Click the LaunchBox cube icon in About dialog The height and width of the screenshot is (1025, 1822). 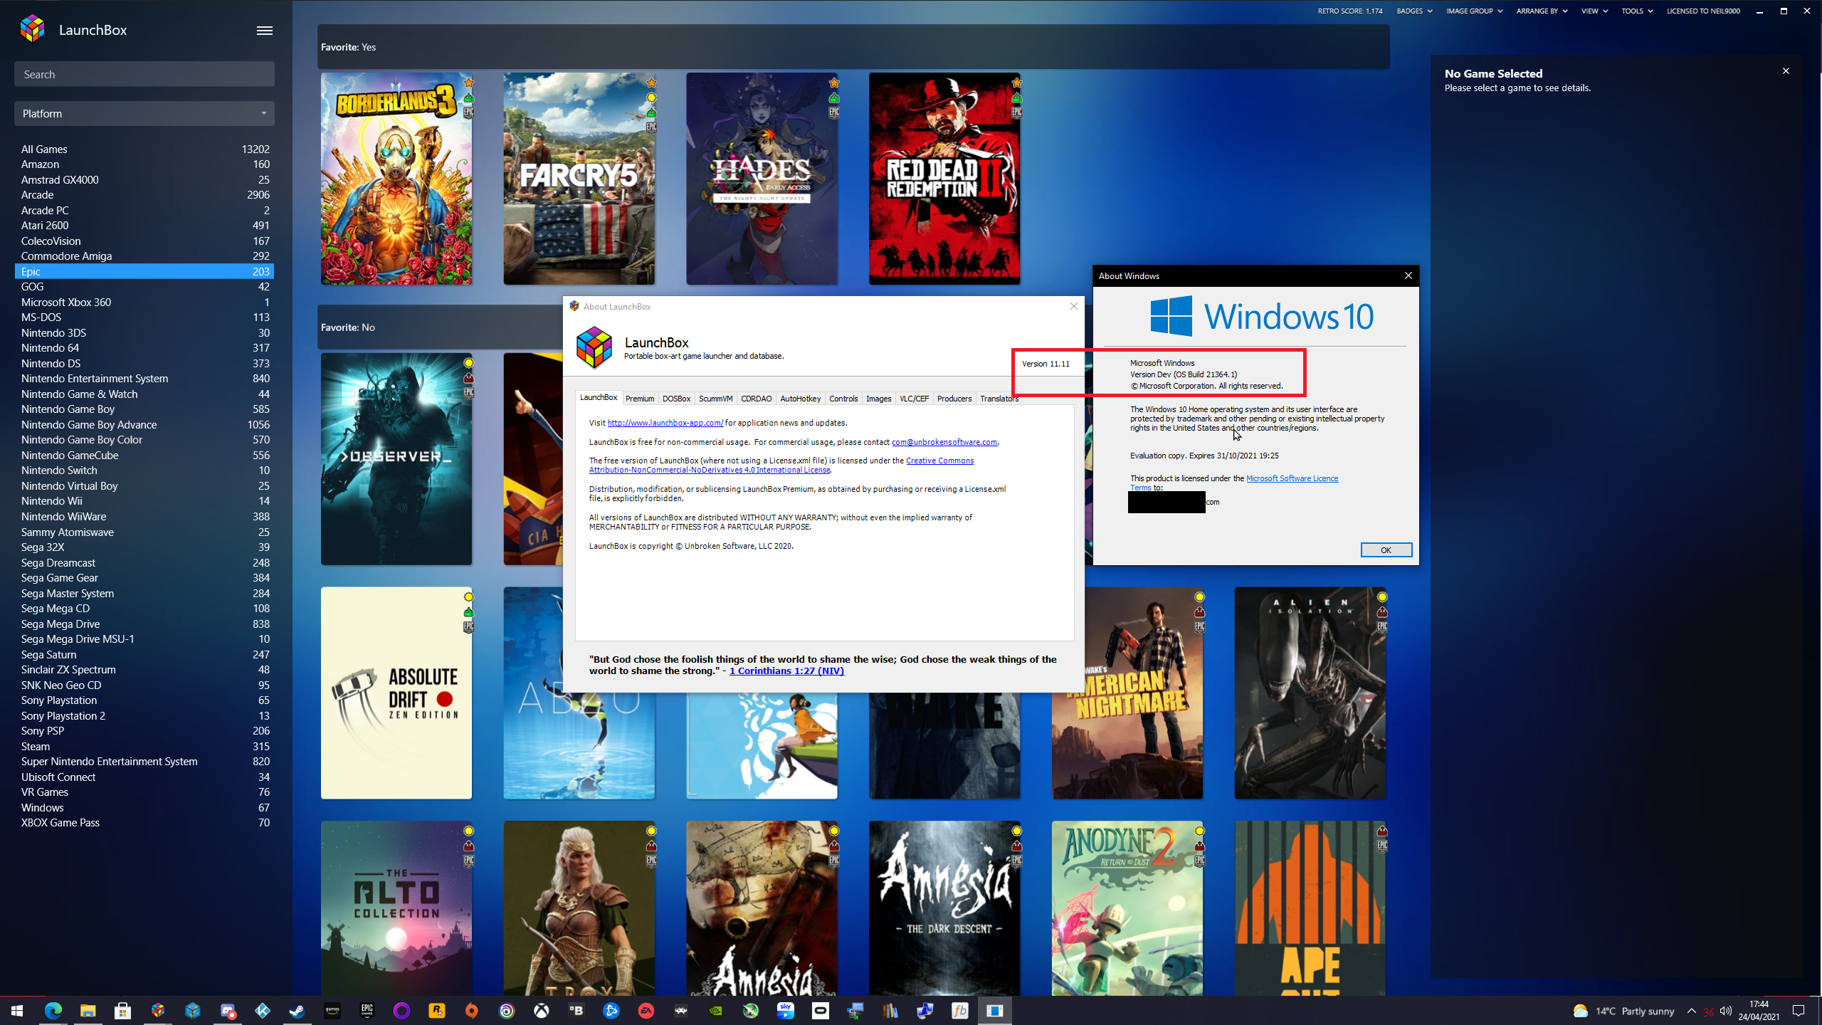pos(594,348)
